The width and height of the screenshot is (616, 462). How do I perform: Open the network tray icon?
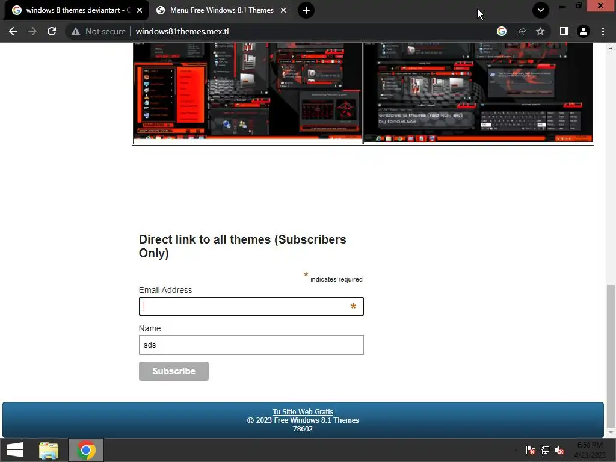pos(545,450)
